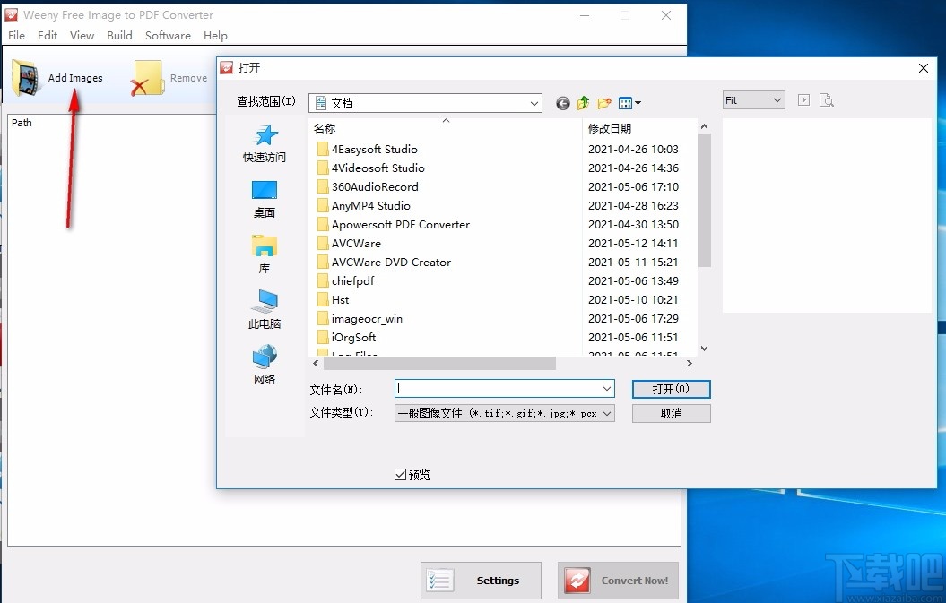The height and width of the screenshot is (603, 946).
Task: Open the File menu
Action: point(16,35)
